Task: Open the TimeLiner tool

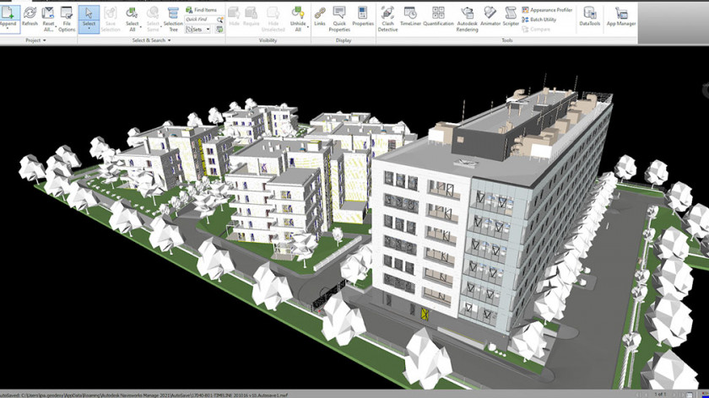Action: click(x=410, y=16)
